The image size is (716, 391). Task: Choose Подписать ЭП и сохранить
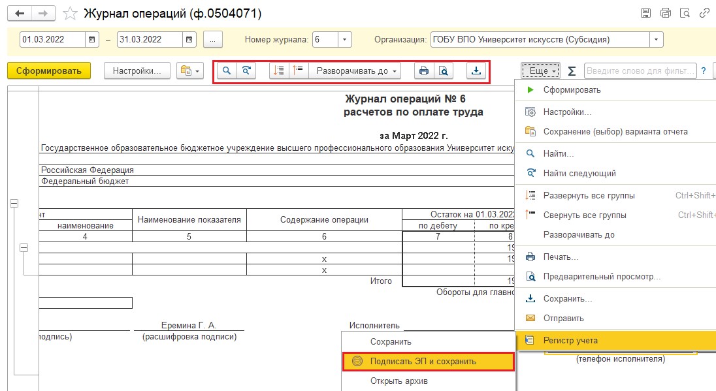tap(428, 362)
